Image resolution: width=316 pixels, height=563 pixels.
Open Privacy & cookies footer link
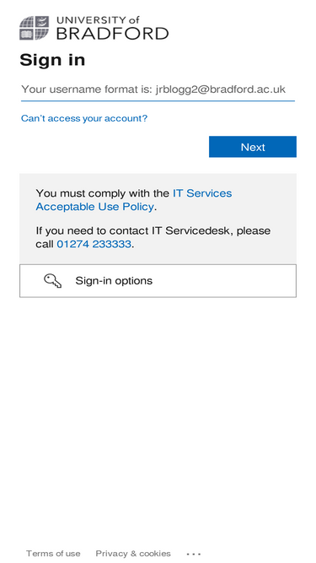coord(133,554)
